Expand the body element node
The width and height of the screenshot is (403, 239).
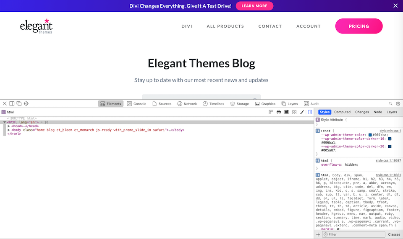click(9, 130)
